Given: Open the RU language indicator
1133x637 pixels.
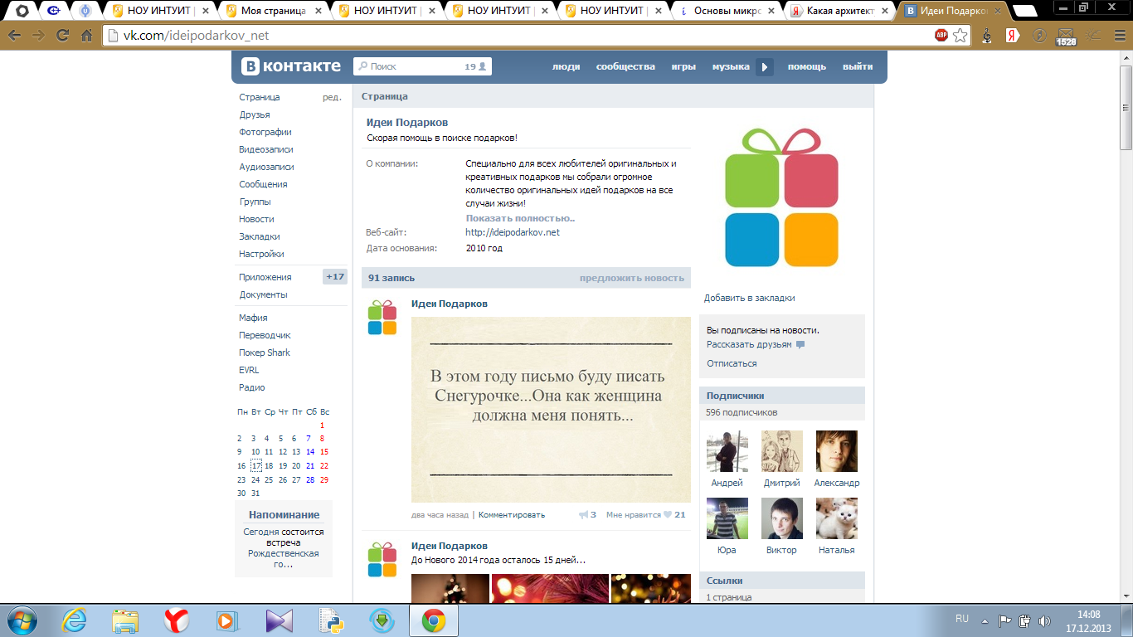Looking at the screenshot, I should 962,619.
